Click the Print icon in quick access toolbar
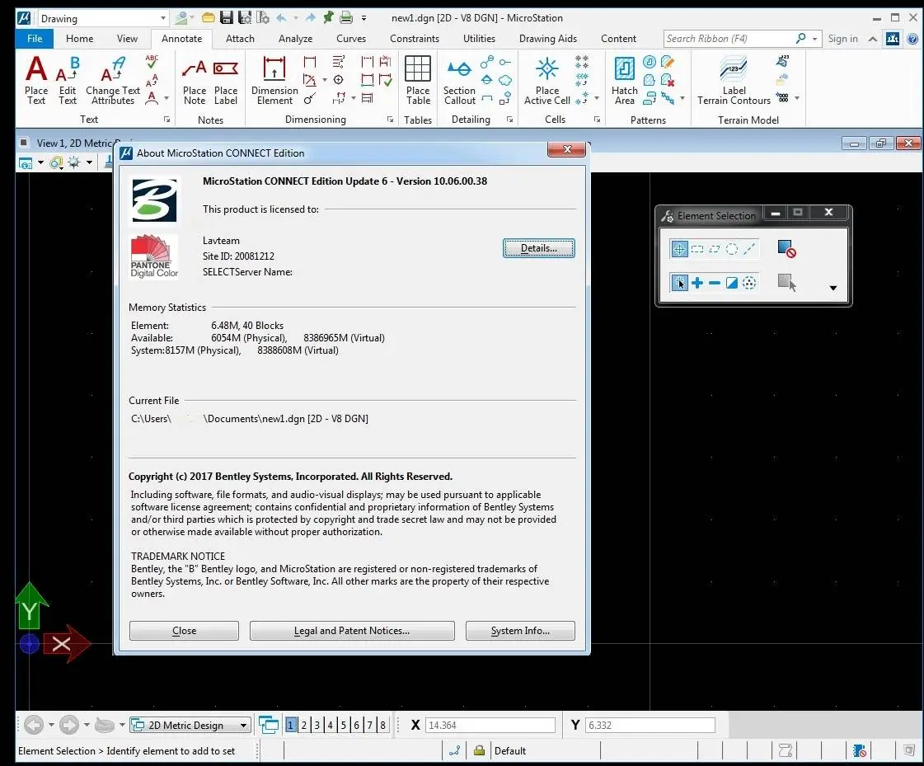Viewport: 924px width, 766px height. tap(346, 17)
